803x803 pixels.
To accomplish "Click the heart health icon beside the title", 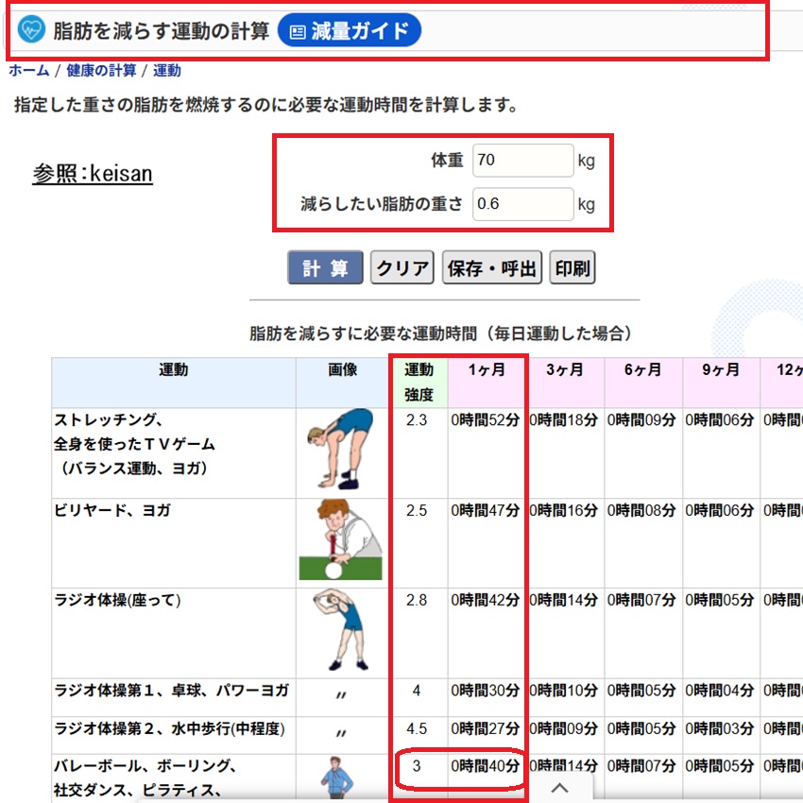I will 31,29.
